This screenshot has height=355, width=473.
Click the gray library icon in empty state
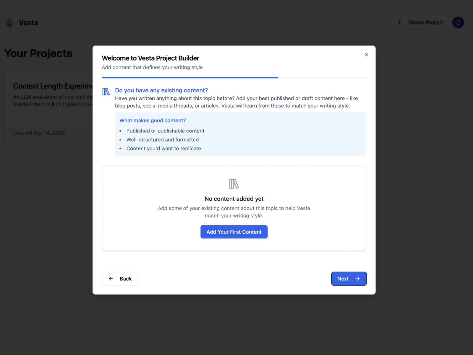[x=234, y=184]
